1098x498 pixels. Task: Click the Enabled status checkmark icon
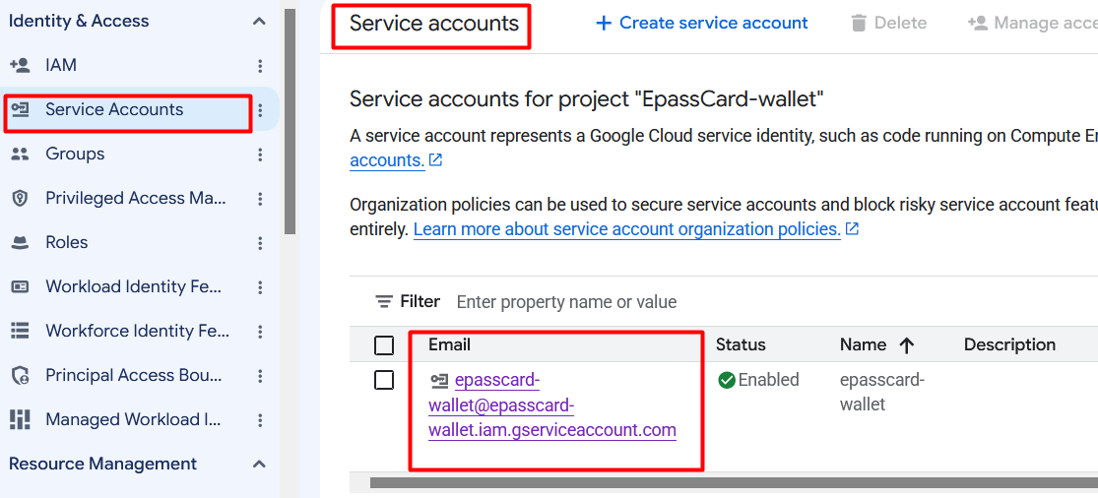[726, 380]
